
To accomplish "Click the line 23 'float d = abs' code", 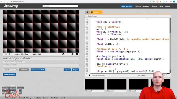I will point(119,51).
